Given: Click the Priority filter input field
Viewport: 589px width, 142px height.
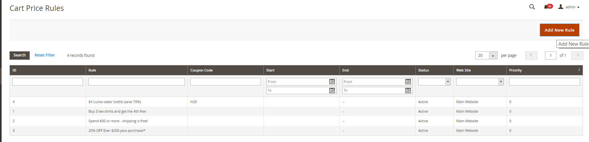Looking at the screenshot, I should click(544, 82).
